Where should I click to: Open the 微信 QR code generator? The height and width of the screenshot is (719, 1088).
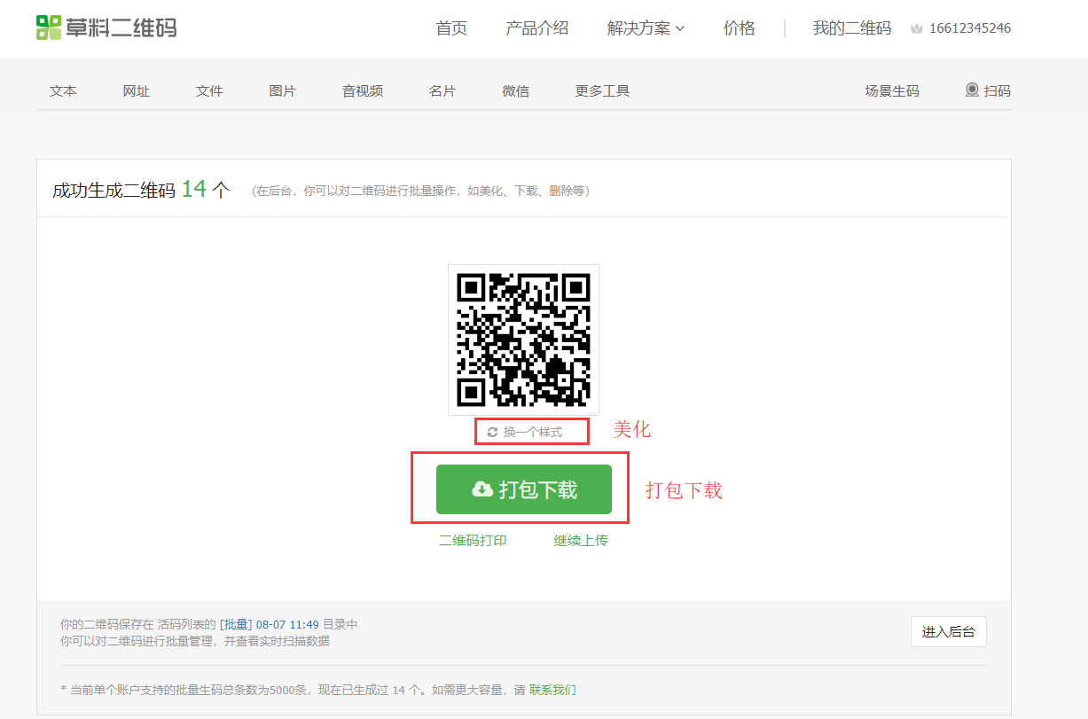click(x=515, y=90)
